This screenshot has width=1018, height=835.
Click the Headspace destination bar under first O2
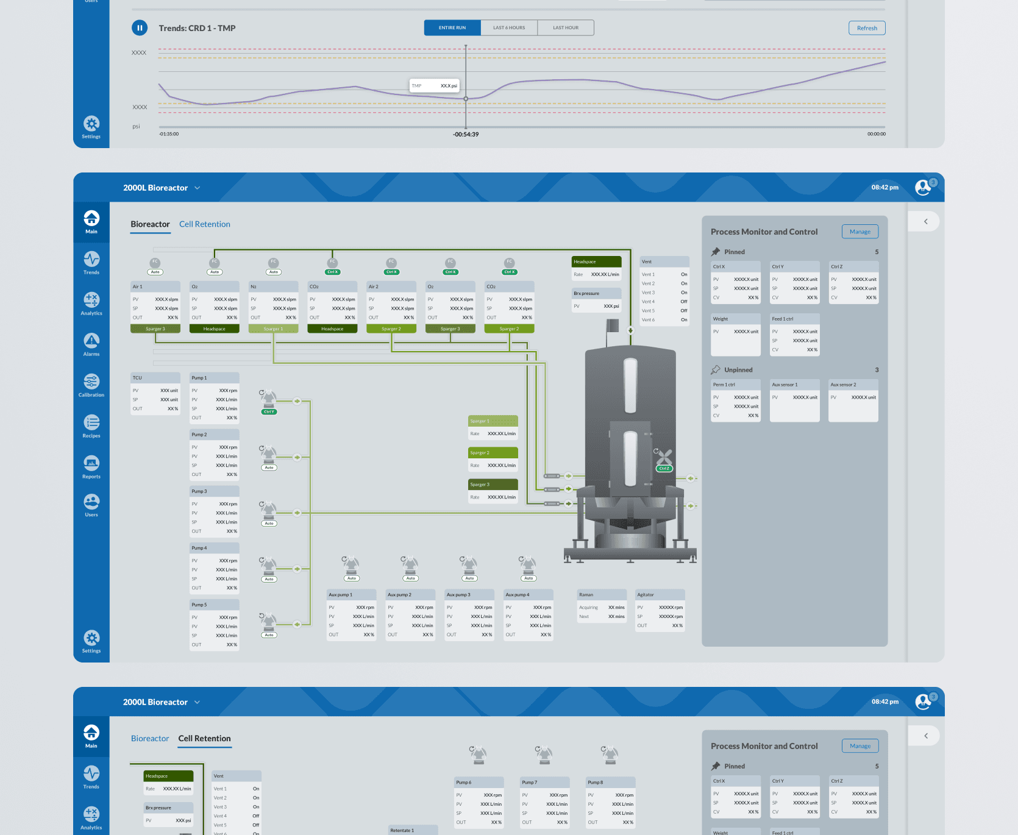click(x=214, y=329)
